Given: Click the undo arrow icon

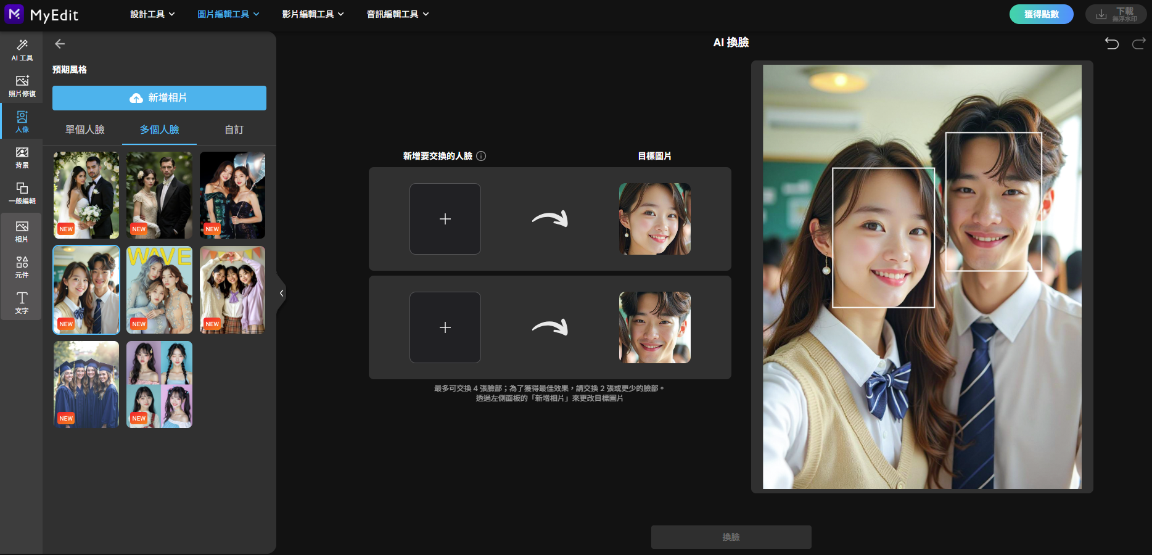Looking at the screenshot, I should click(x=1112, y=43).
